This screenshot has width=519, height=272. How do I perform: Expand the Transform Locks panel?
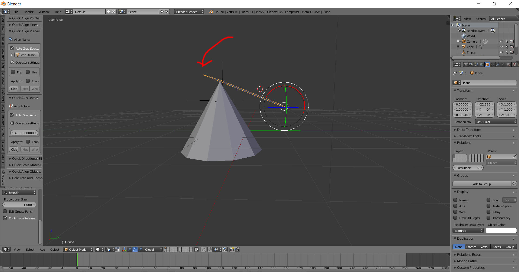pyautogui.click(x=469, y=136)
